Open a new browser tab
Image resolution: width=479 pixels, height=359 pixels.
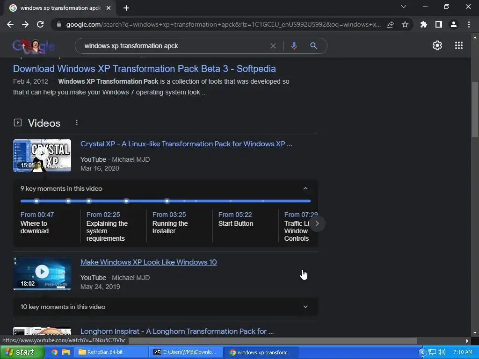[x=126, y=8]
